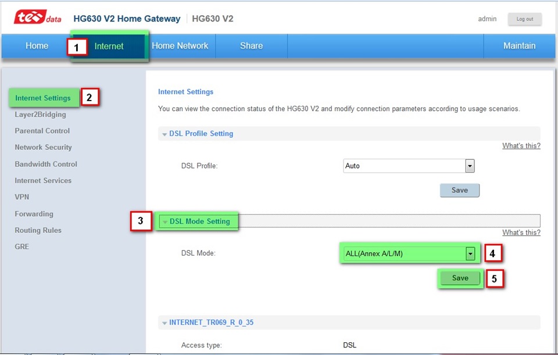This screenshot has width=558, height=355.
Task: Click Save under DSL Profile
Action: click(x=459, y=191)
